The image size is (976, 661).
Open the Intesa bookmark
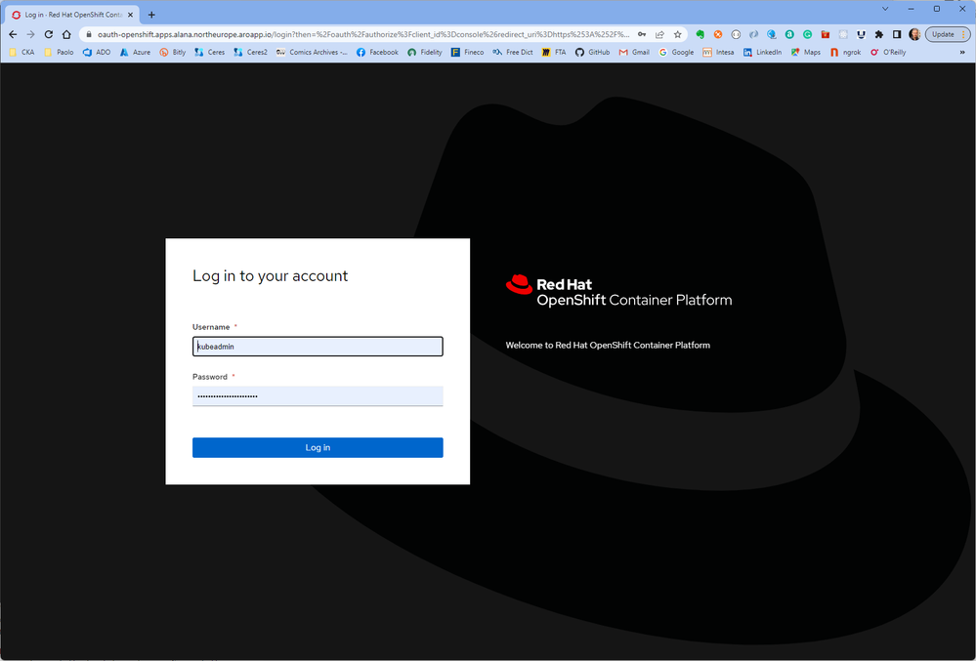(718, 52)
